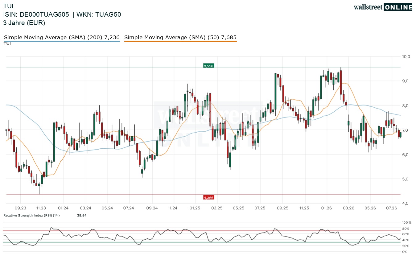The width and height of the screenshot is (416, 260).
Task: Click the 01.25 date axis label
Action: tap(195, 208)
